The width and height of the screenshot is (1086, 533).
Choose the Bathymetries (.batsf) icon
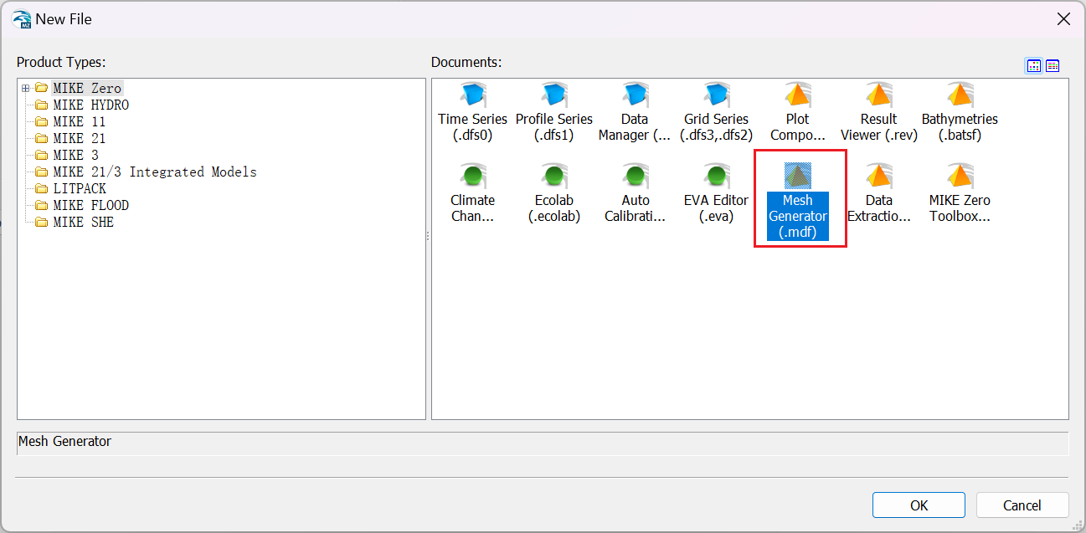[x=960, y=95]
